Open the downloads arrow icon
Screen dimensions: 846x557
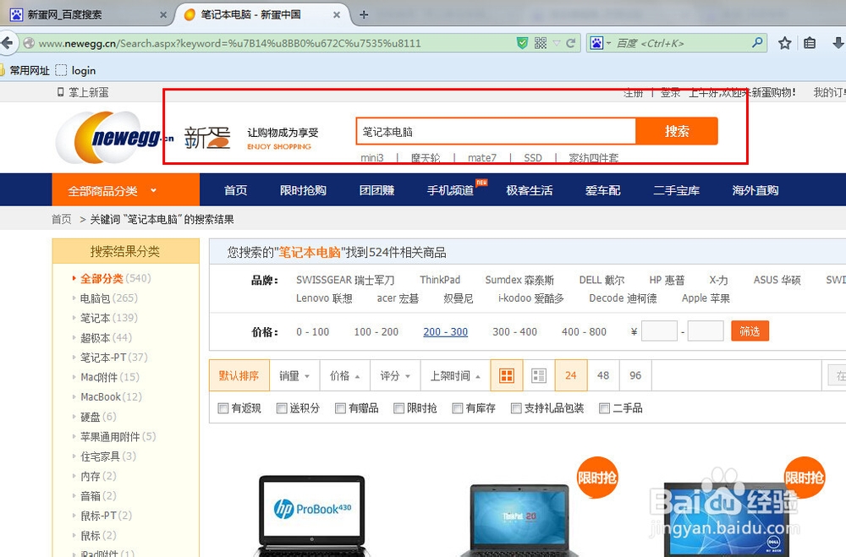click(x=838, y=43)
